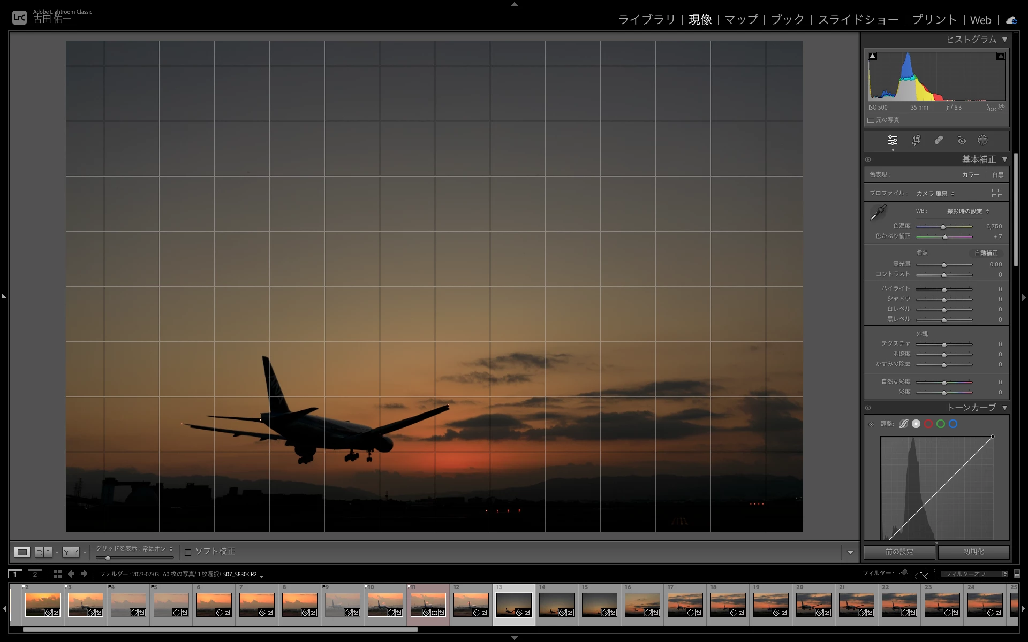Switch to the ライブラリ module

[x=647, y=20]
